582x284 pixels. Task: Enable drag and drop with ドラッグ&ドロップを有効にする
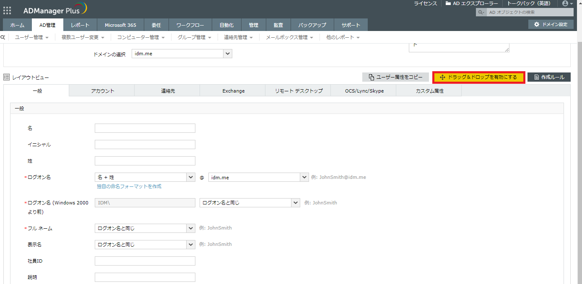pyautogui.click(x=478, y=77)
